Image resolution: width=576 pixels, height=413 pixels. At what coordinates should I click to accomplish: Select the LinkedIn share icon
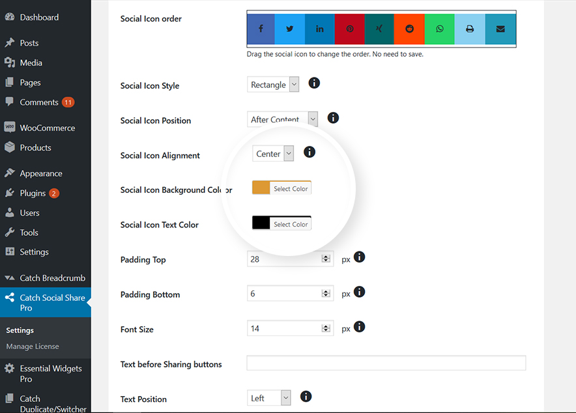pyautogui.click(x=319, y=29)
